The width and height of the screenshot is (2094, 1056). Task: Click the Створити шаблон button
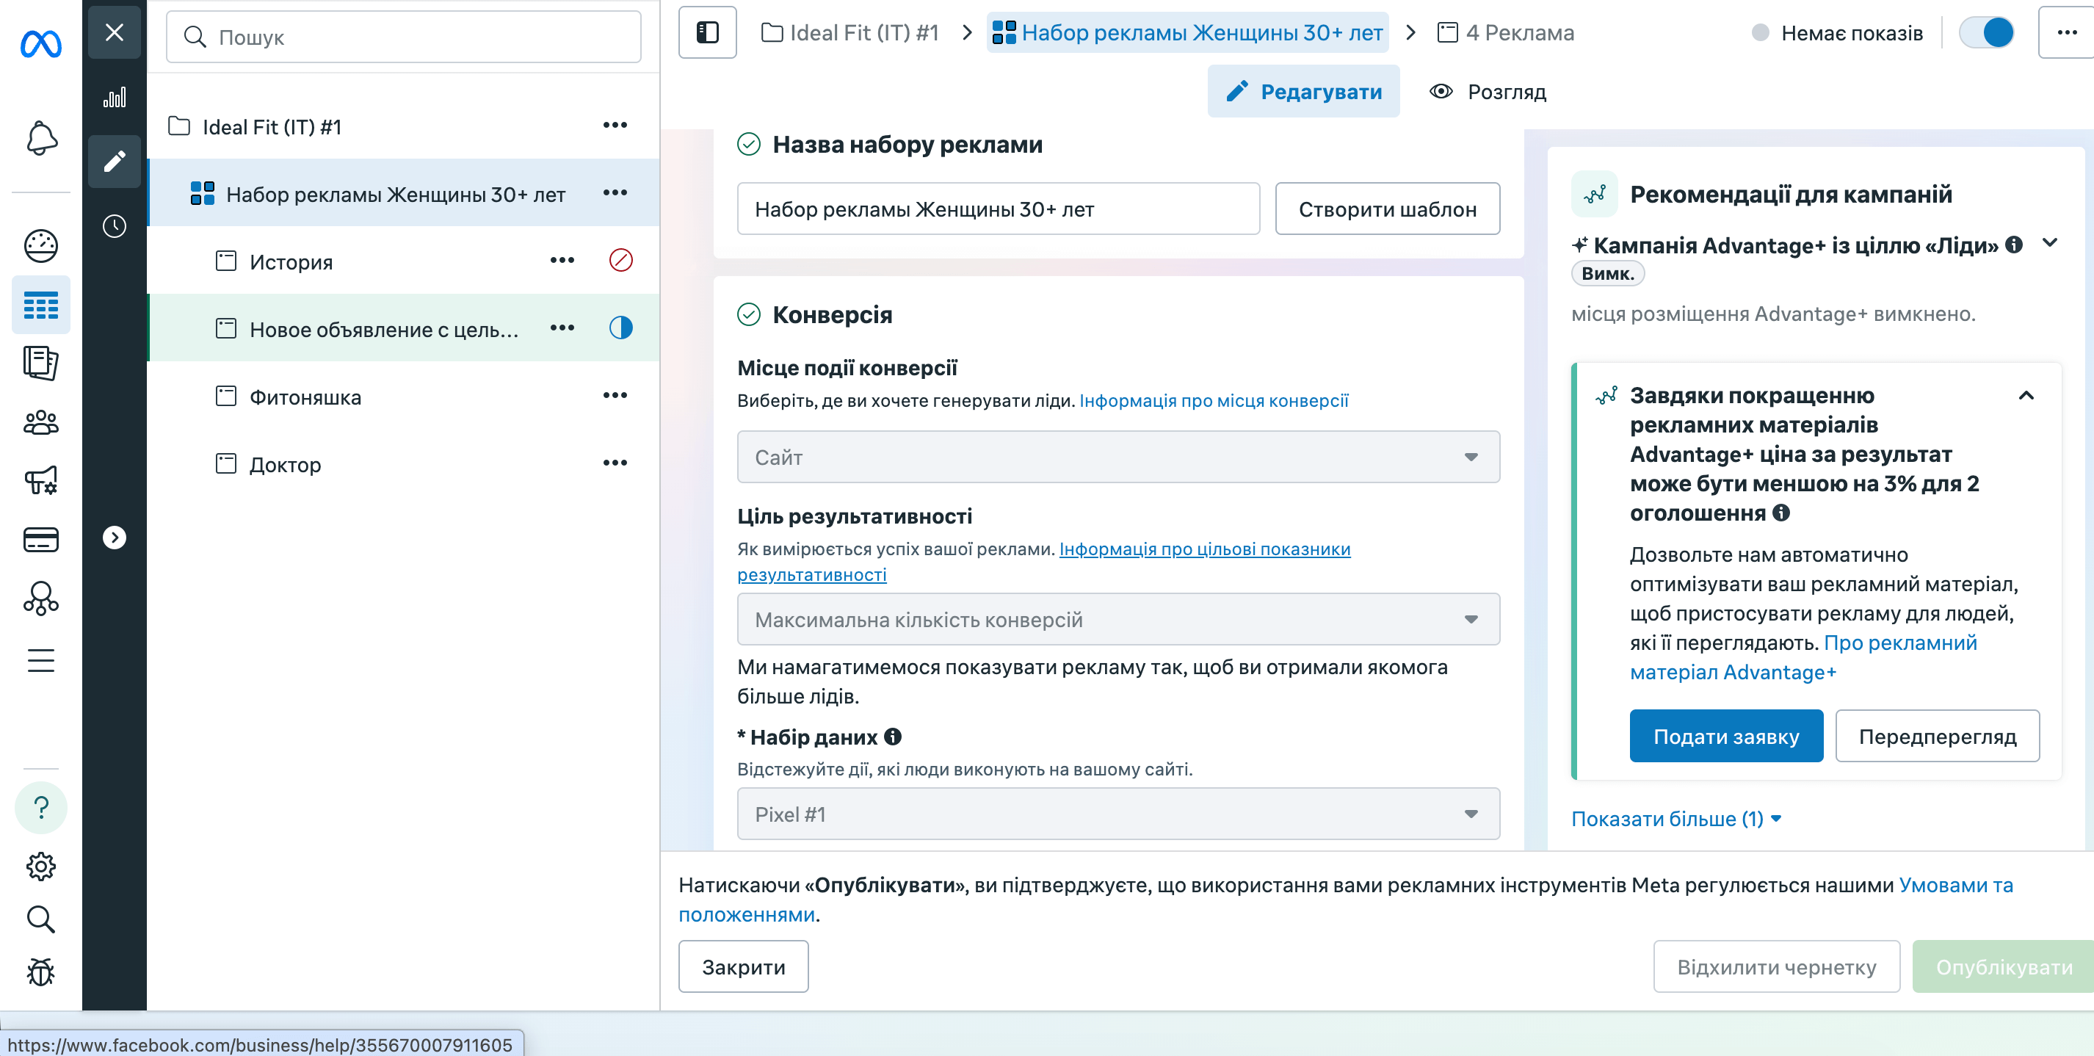click(x=1387, y=209)
